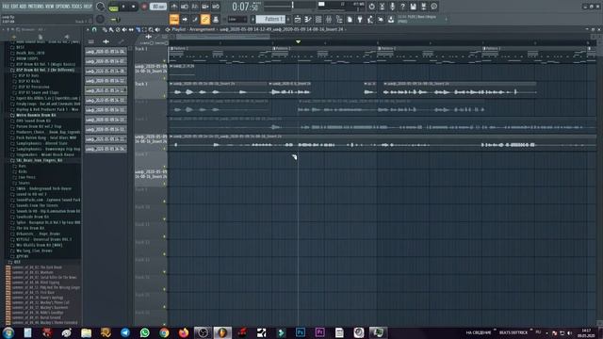Image resolution: width=603 pixels, height=339 pixels.
Task: Select the Slip tool in playlist toolbar
Action: click(x=131, y=29)
